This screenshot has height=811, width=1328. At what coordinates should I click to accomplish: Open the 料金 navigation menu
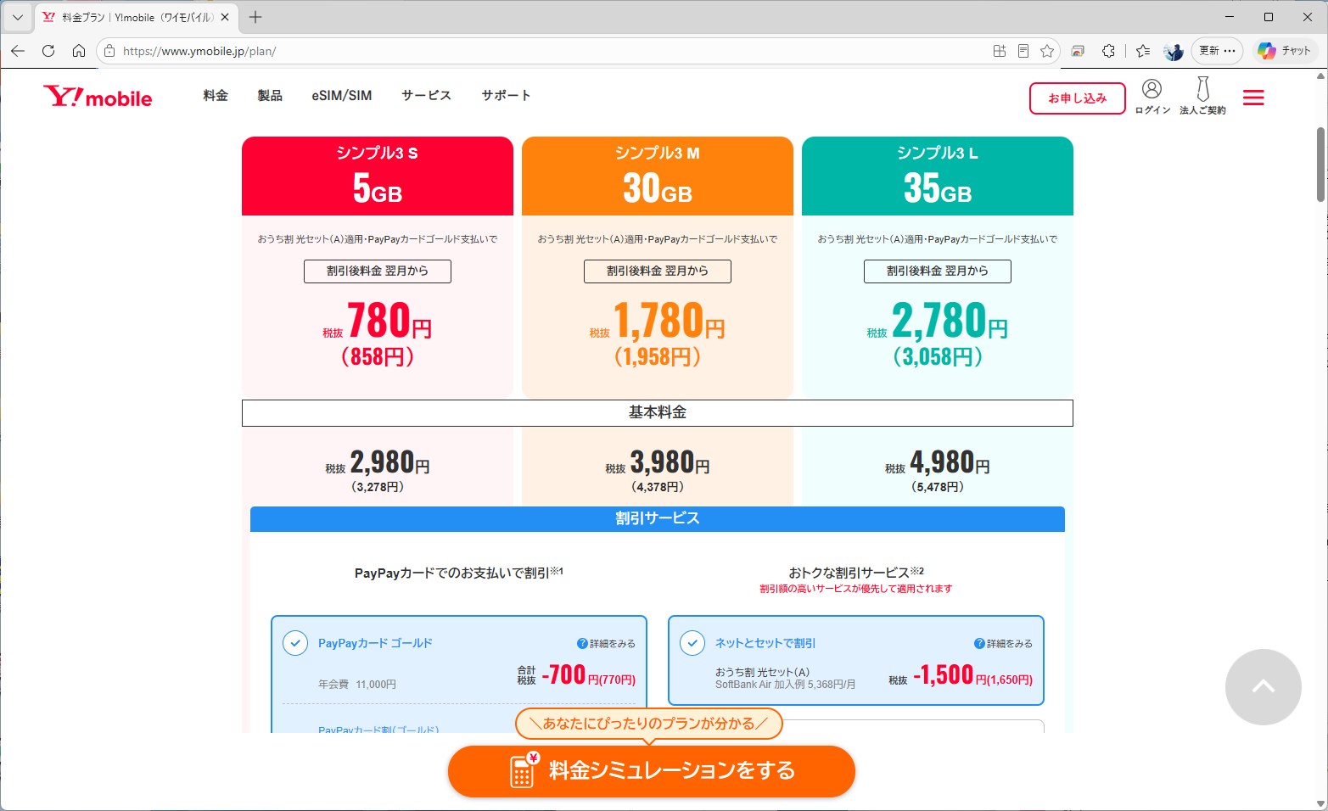tap(216, 95)
